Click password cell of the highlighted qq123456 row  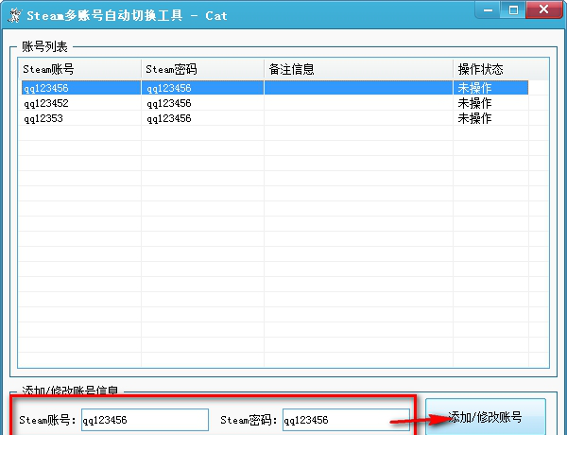coord(202,88)
